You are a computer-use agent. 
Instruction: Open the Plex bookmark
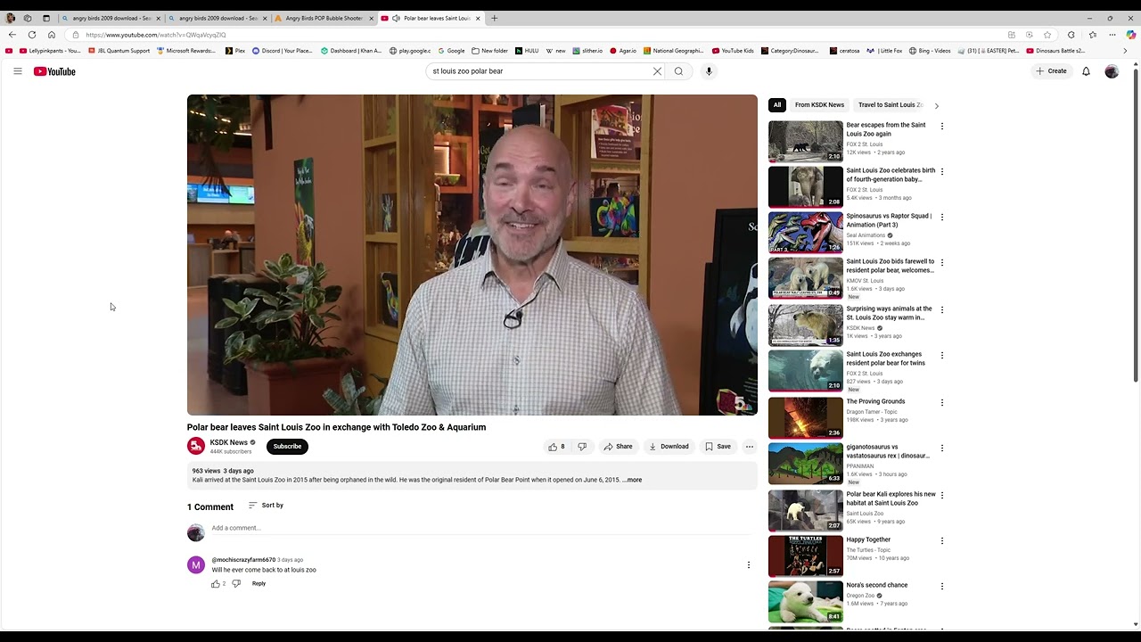click(234, 51)
